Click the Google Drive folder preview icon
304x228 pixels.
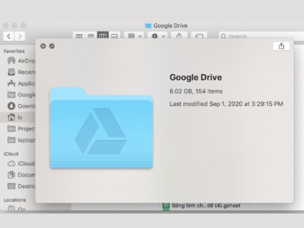(101, 128)
